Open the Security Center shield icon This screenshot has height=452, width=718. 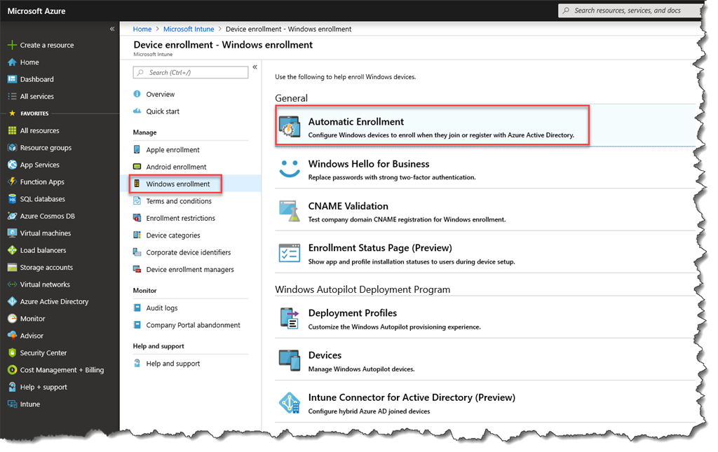click(x=13, y=352)
